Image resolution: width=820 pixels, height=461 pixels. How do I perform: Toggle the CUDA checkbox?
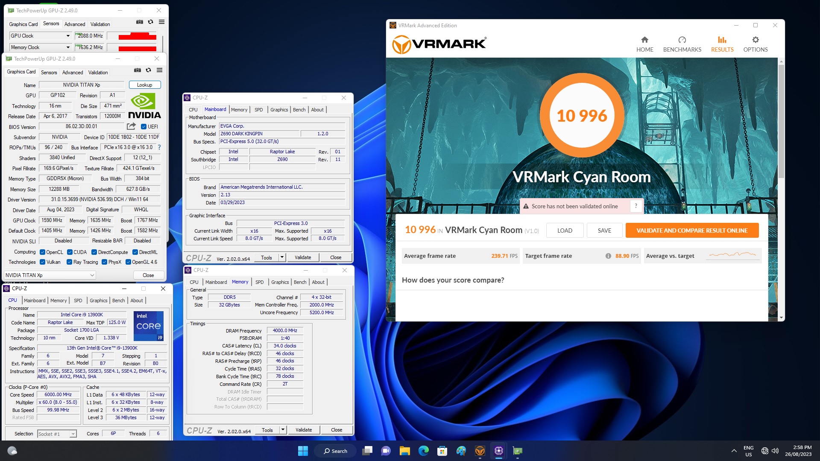(70, 252)
